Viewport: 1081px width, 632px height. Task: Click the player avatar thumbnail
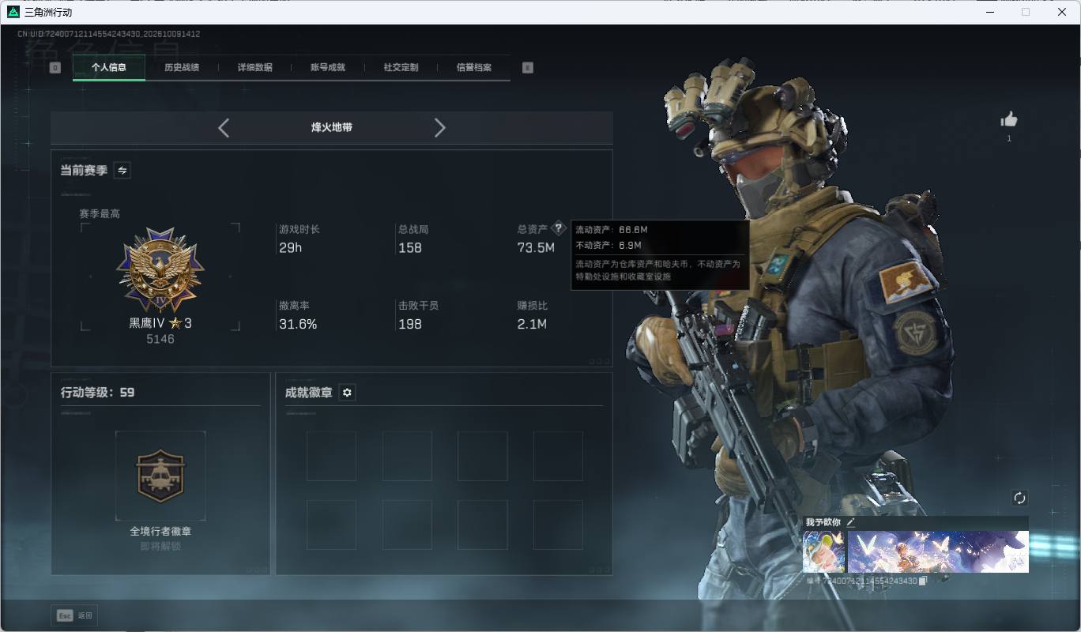823,551
